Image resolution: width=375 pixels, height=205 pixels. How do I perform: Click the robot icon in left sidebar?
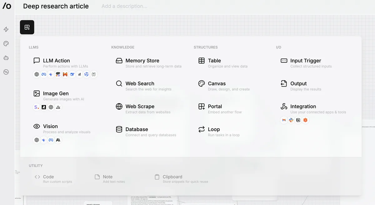pyautogui.click(x=6, y=58)
